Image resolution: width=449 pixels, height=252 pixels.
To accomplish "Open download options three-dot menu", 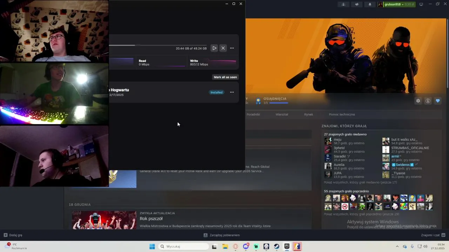I will (x=232, y=48).
